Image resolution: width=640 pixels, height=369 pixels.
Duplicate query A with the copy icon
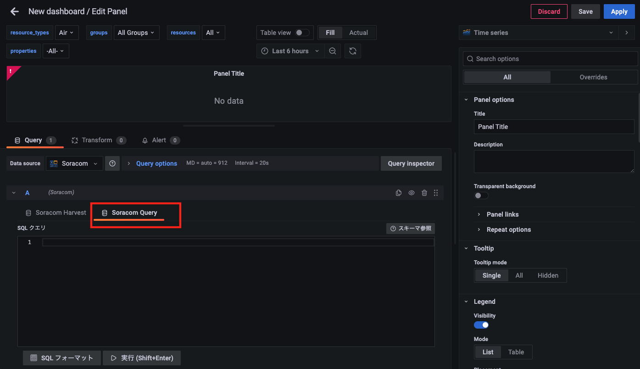click(x=399, y=193)
